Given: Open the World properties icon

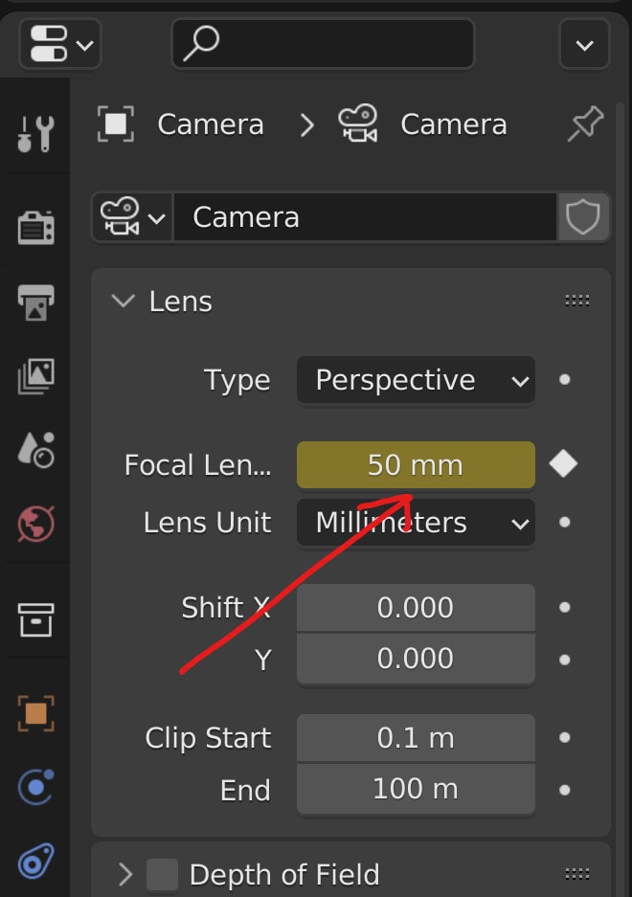Looking at the screenshot, I should point(36,524).
